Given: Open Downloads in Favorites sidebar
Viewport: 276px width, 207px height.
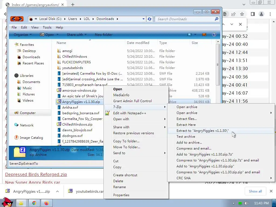Looking at the screenshot, I should click(x=31, y=57).
